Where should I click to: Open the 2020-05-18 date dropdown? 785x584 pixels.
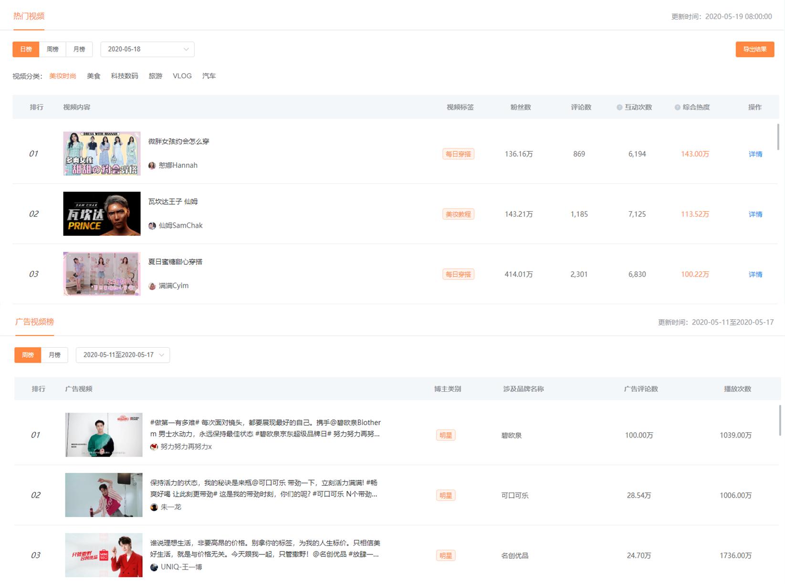[147, 49]
